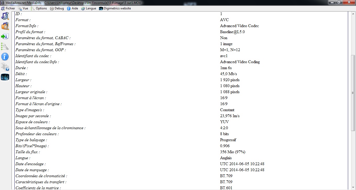
Task: Click the CABAC parameter label
Action: pyautogui.click(x=43, y=38)
